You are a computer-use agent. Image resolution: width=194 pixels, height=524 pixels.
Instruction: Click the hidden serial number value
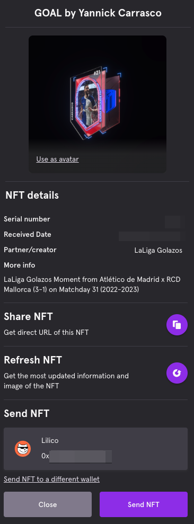[x=174, y=222]
